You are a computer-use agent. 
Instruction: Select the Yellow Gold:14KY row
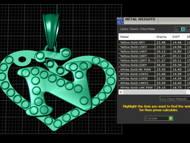click(154, 51)
